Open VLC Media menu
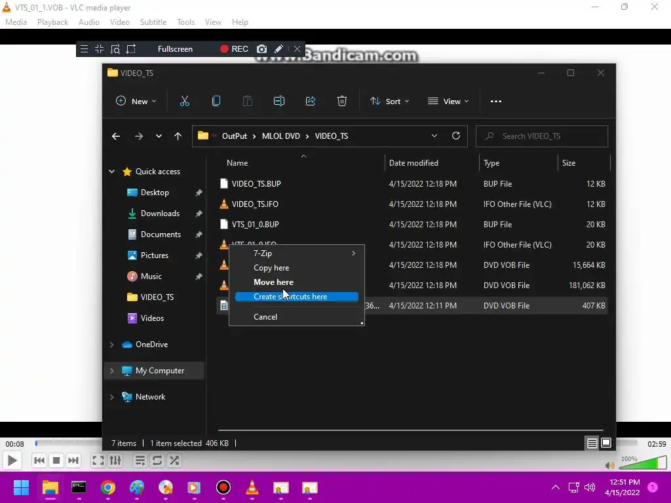 [x=16, y=22]
